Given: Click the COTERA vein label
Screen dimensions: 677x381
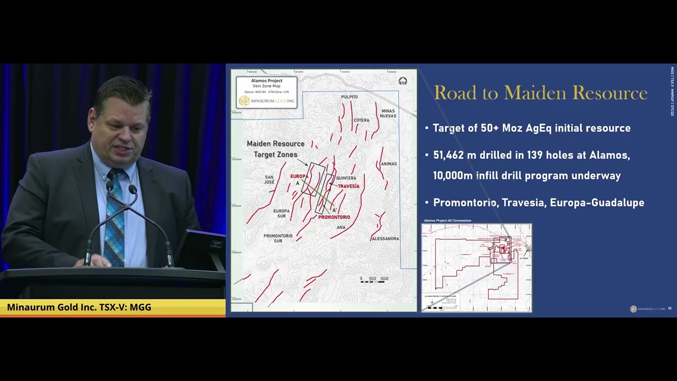Looking at the screenshot, I should (x=361, y=120).
